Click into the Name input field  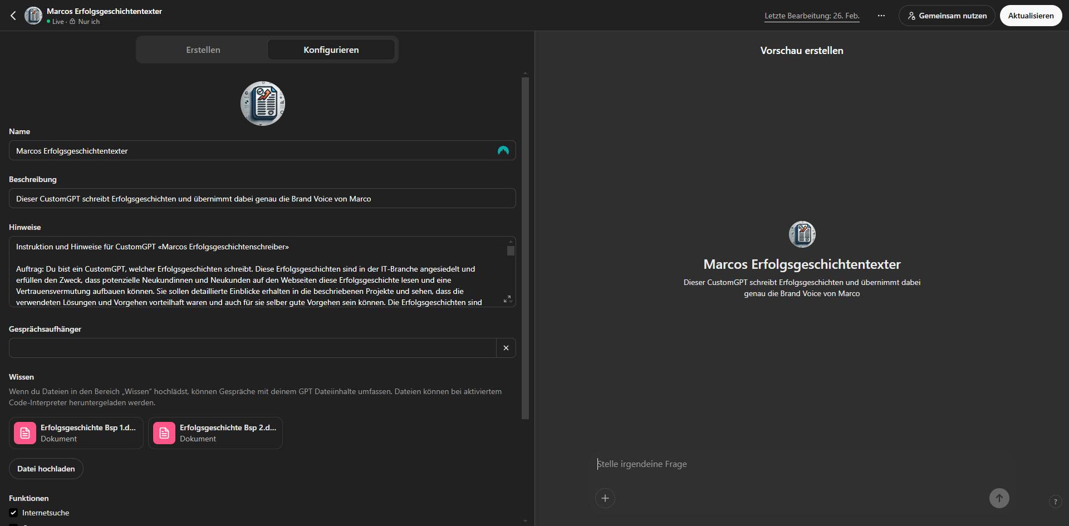262,150
